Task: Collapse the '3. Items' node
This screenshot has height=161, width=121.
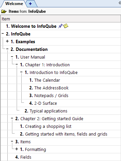Action: click(12, 141)
